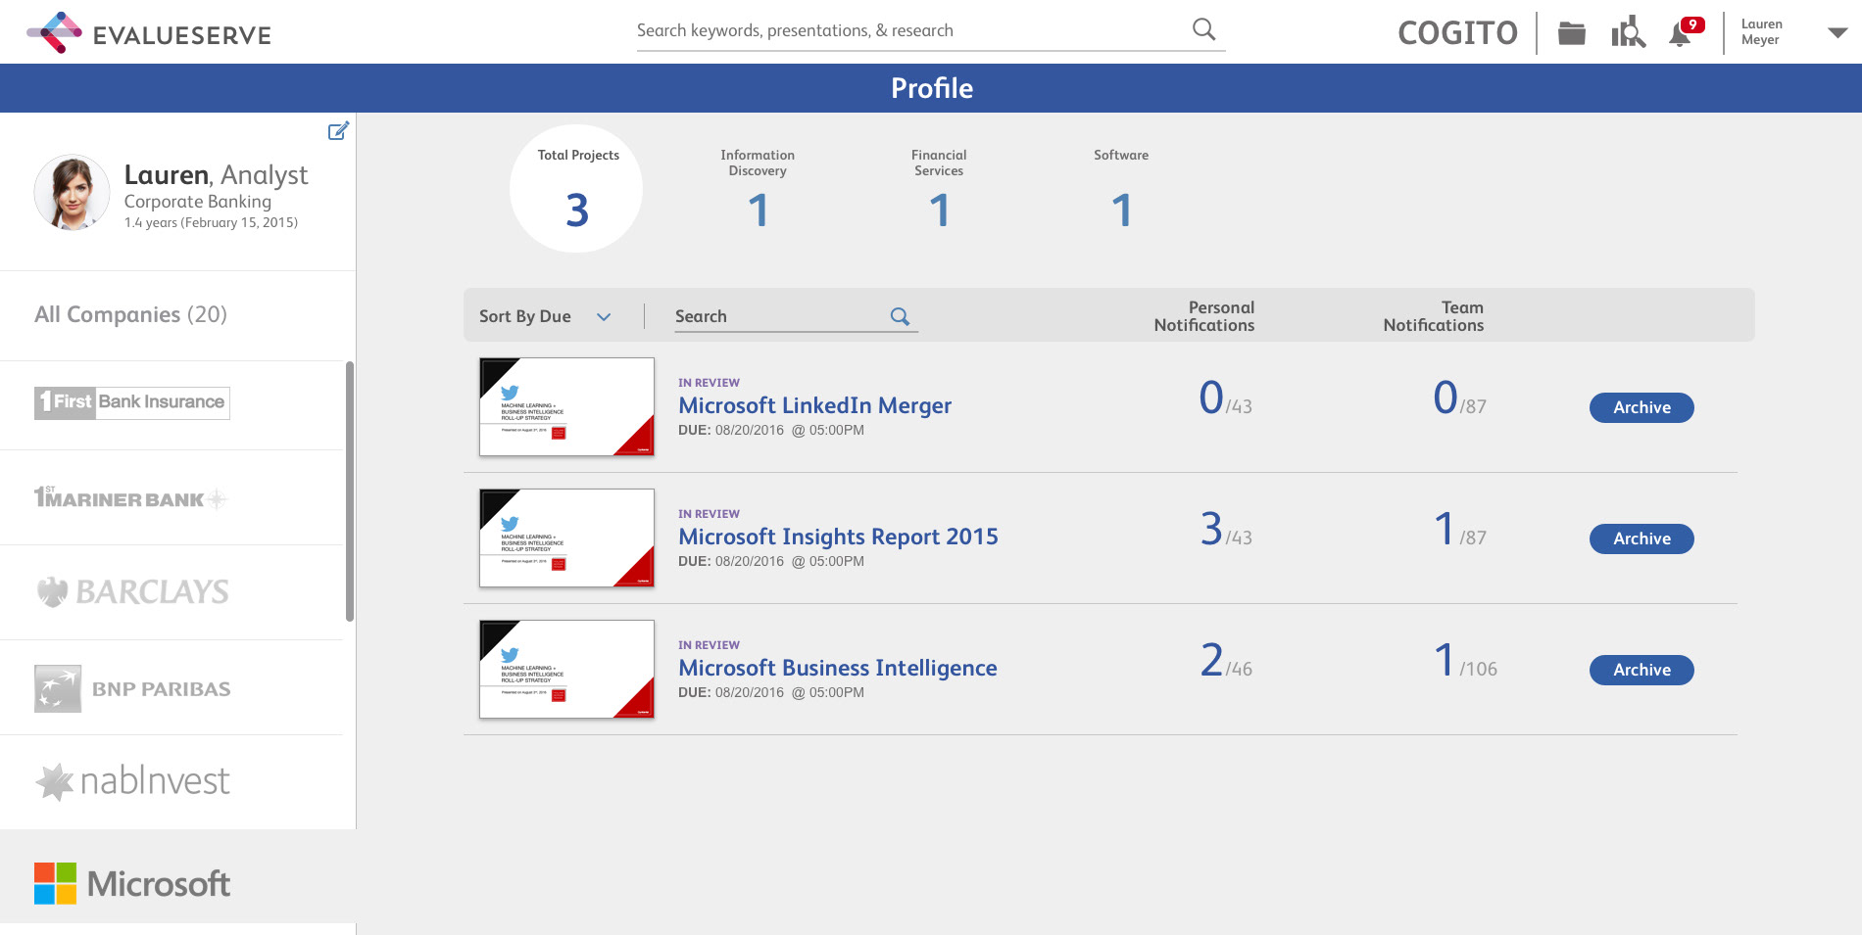The image size is (1862, 935).
Task: Open Microsoft Business Intelligence project link
Action: point(838,668)
